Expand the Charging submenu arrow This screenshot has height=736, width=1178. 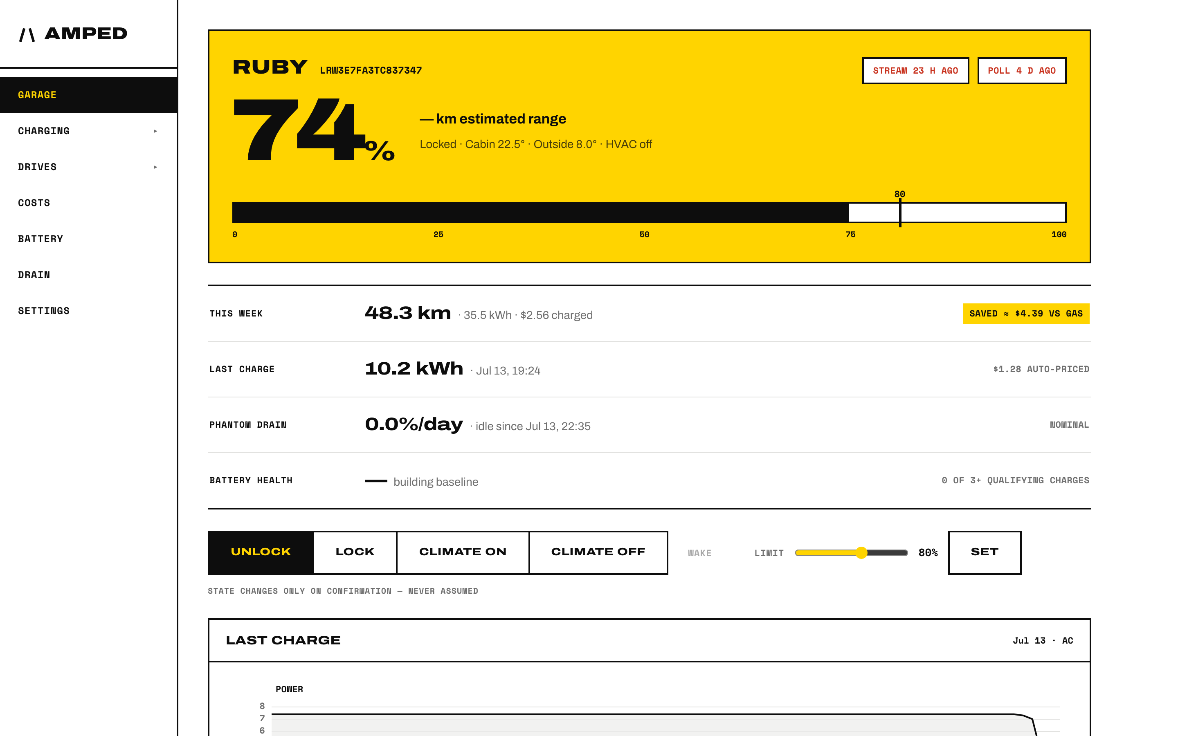click(155, 131)
